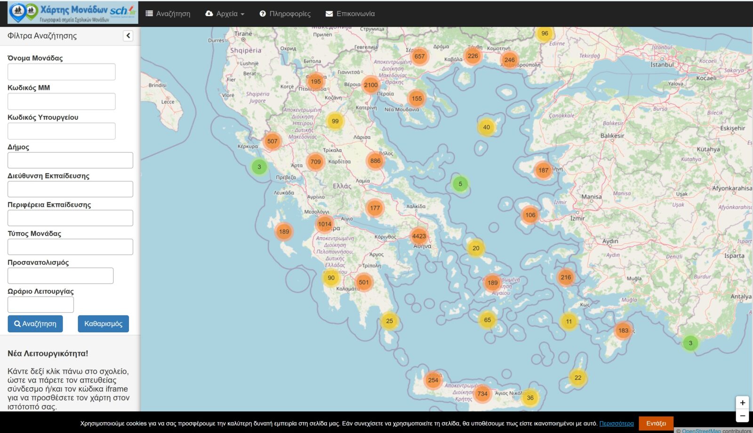Open the Αναζήτηση menu item
Screen dimensions: 753x433
pyautogui.click(x=168, y=14)
